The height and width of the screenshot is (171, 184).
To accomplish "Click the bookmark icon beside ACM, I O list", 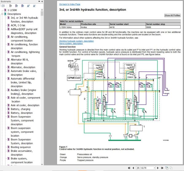I will click(9, 25).
